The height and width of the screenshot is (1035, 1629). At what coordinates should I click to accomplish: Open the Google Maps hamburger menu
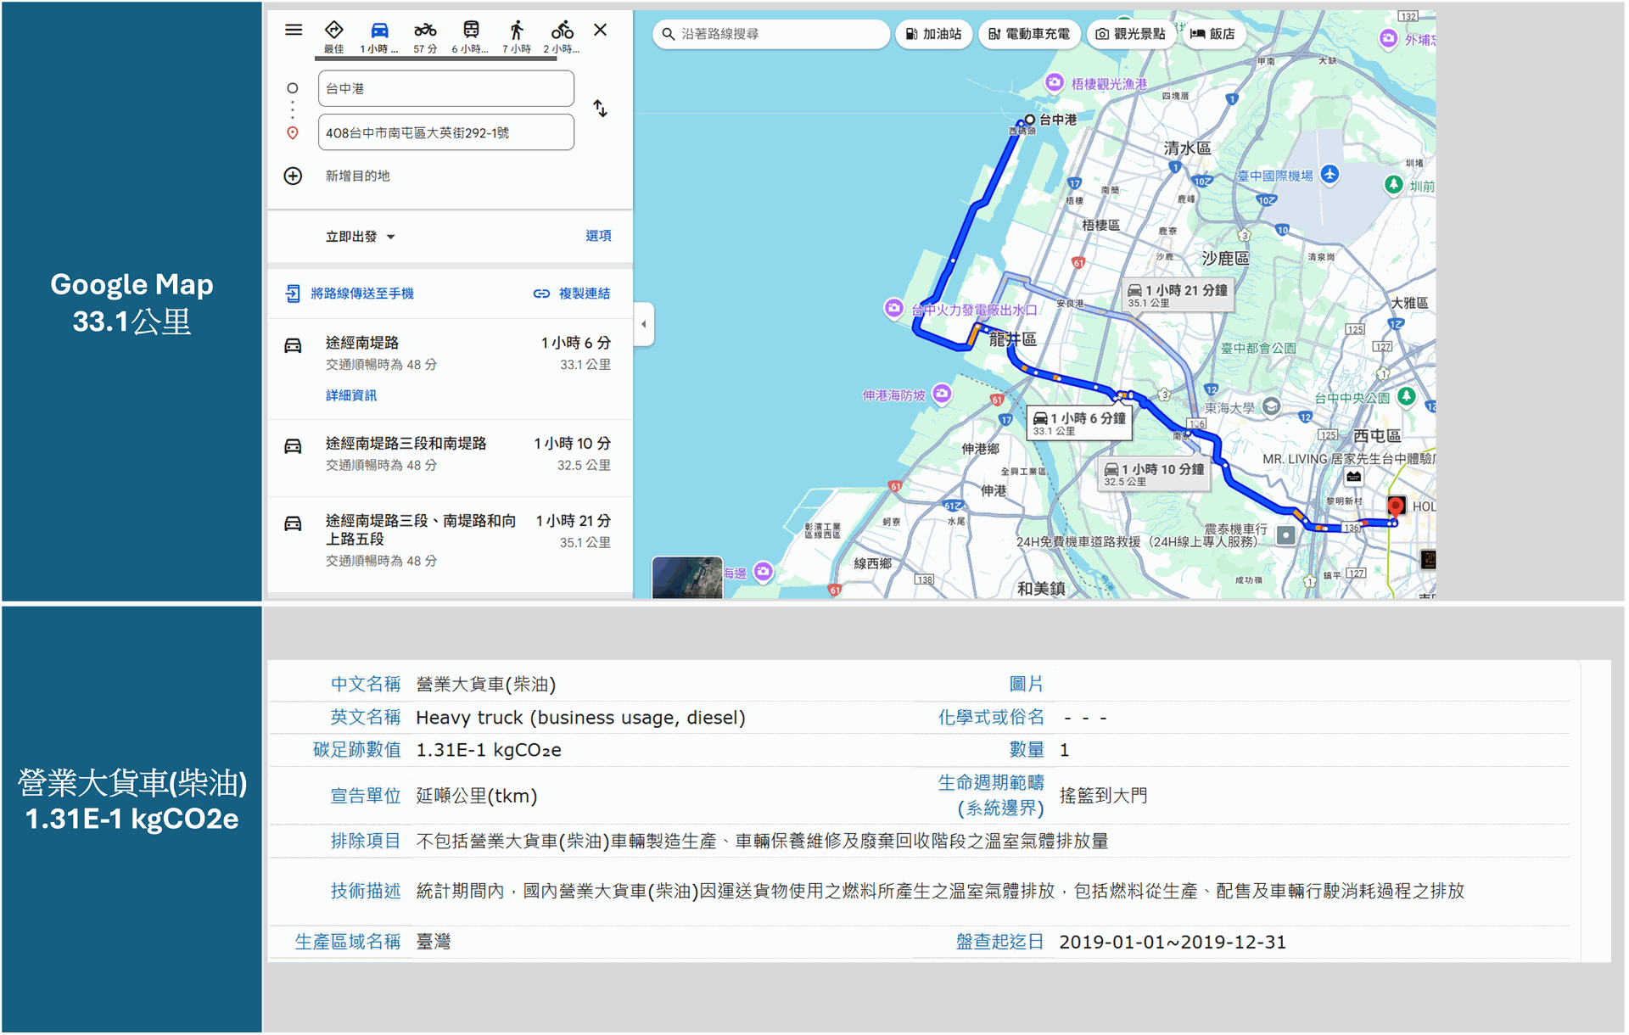[294, 30]
